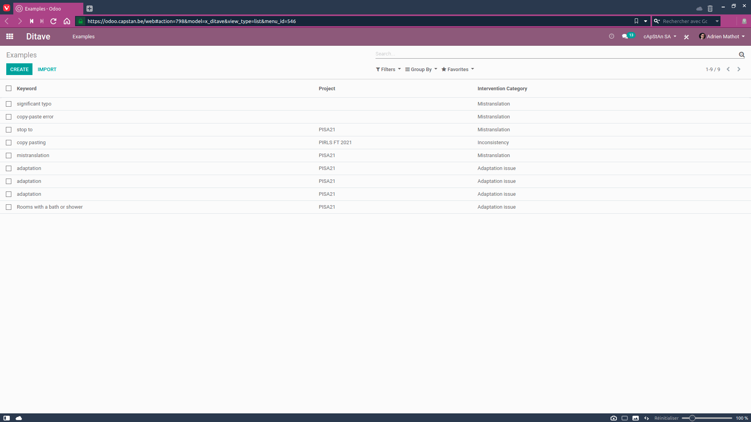Click the IMPORT link

tap(47, 69)
